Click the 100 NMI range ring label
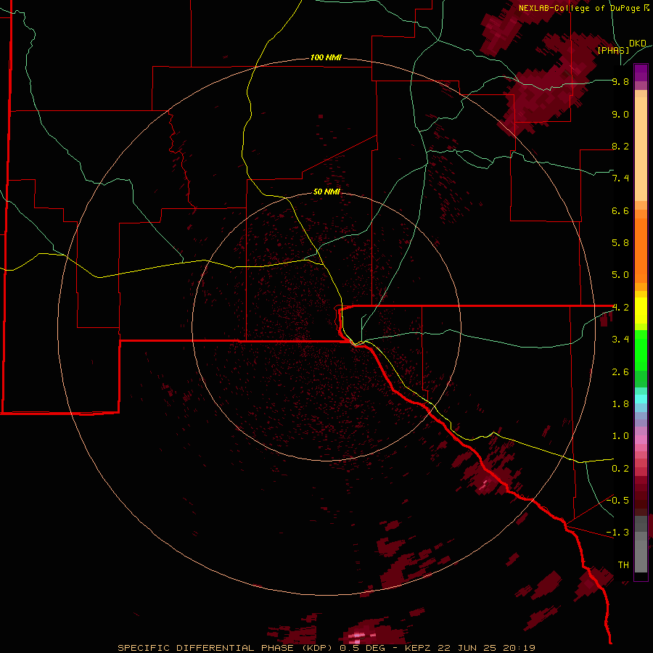This screenshot has width=653, height=653. (x=326, y=57)
